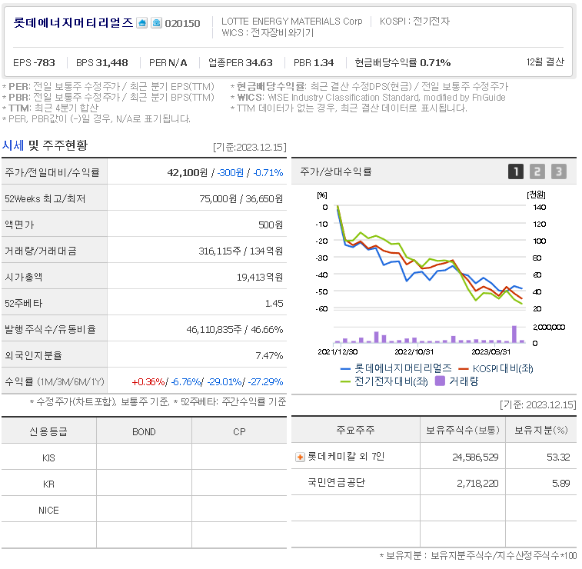The height and width of the screenshot is (569, 582).
Task: Switch to chart tab 2
Action: pos(537,171)
